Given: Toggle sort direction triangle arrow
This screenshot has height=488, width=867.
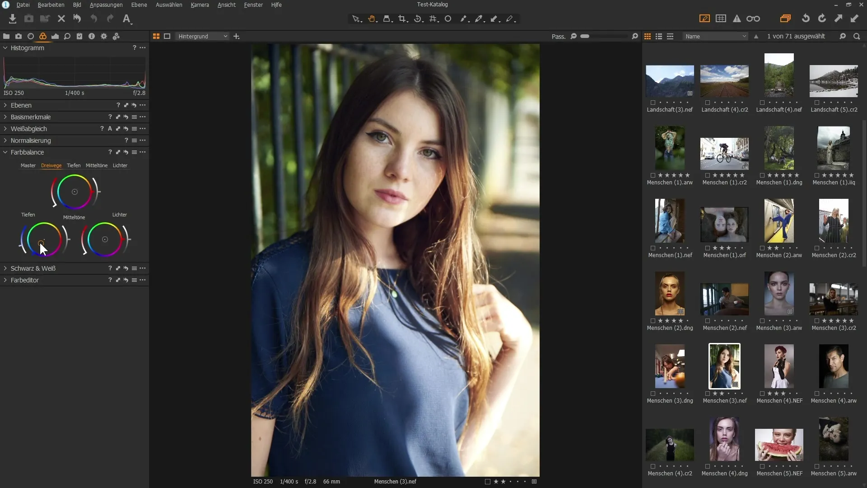Looking at the screenshot, I should tap(756, 36).
